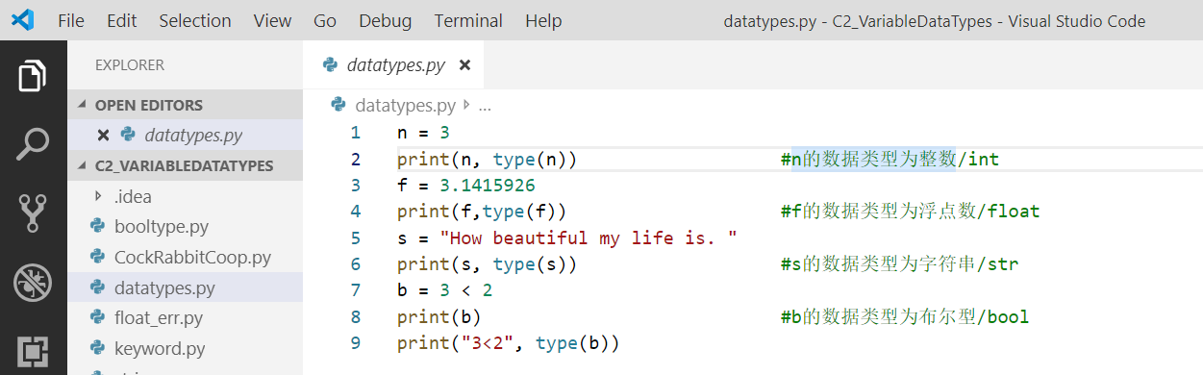
Task: Place cursor in line 'n = 3'
Action: point(423,133)
